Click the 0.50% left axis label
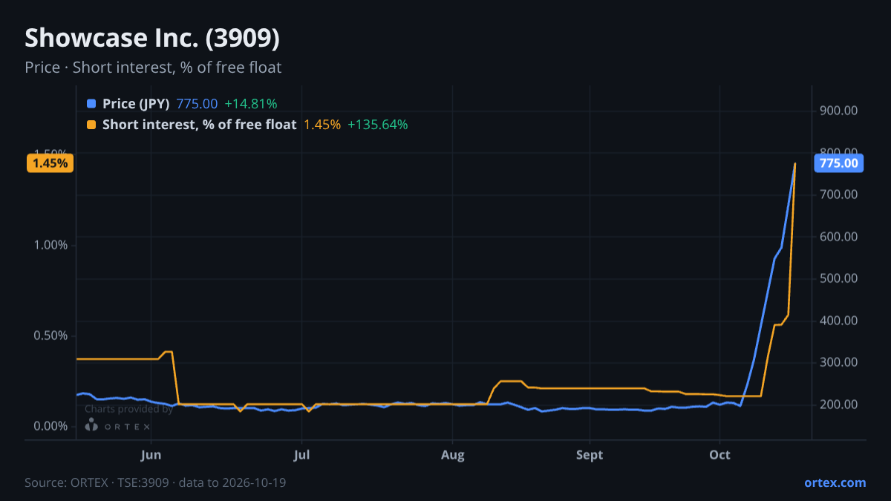The width and height of the screenshot is (891, 501). (x=50, y=335)
